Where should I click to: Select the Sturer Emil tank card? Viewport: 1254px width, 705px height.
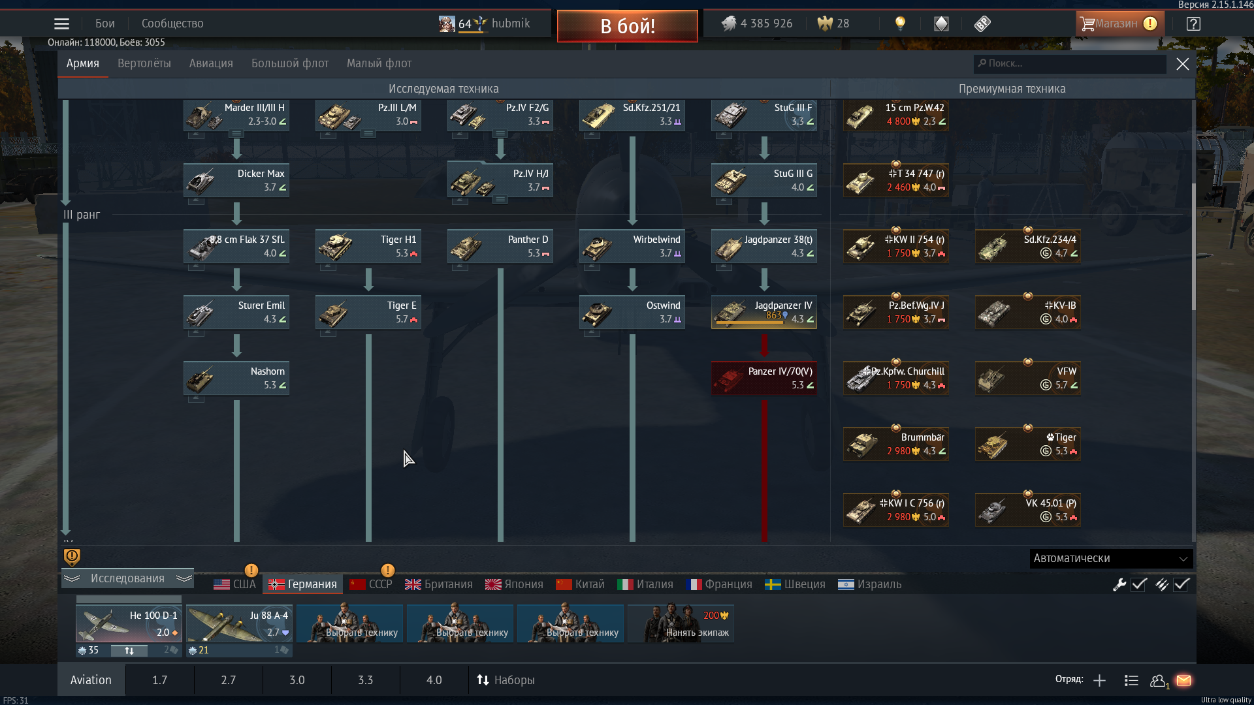click(236, 313)
